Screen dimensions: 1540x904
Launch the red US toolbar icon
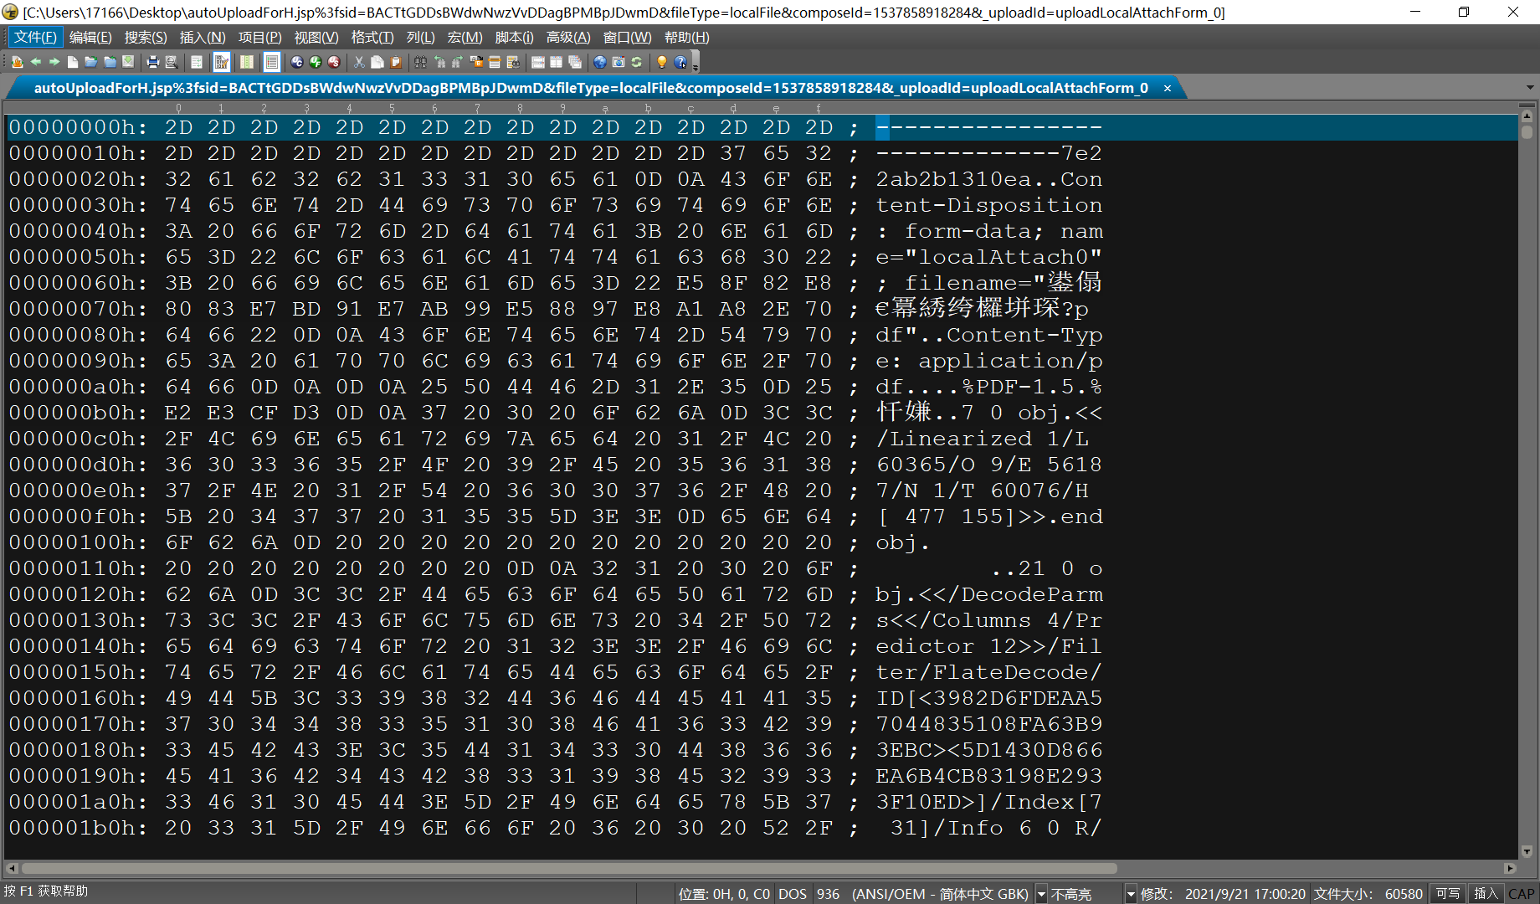[x=334, y=62]
